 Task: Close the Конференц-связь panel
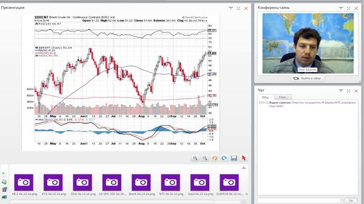356,8
